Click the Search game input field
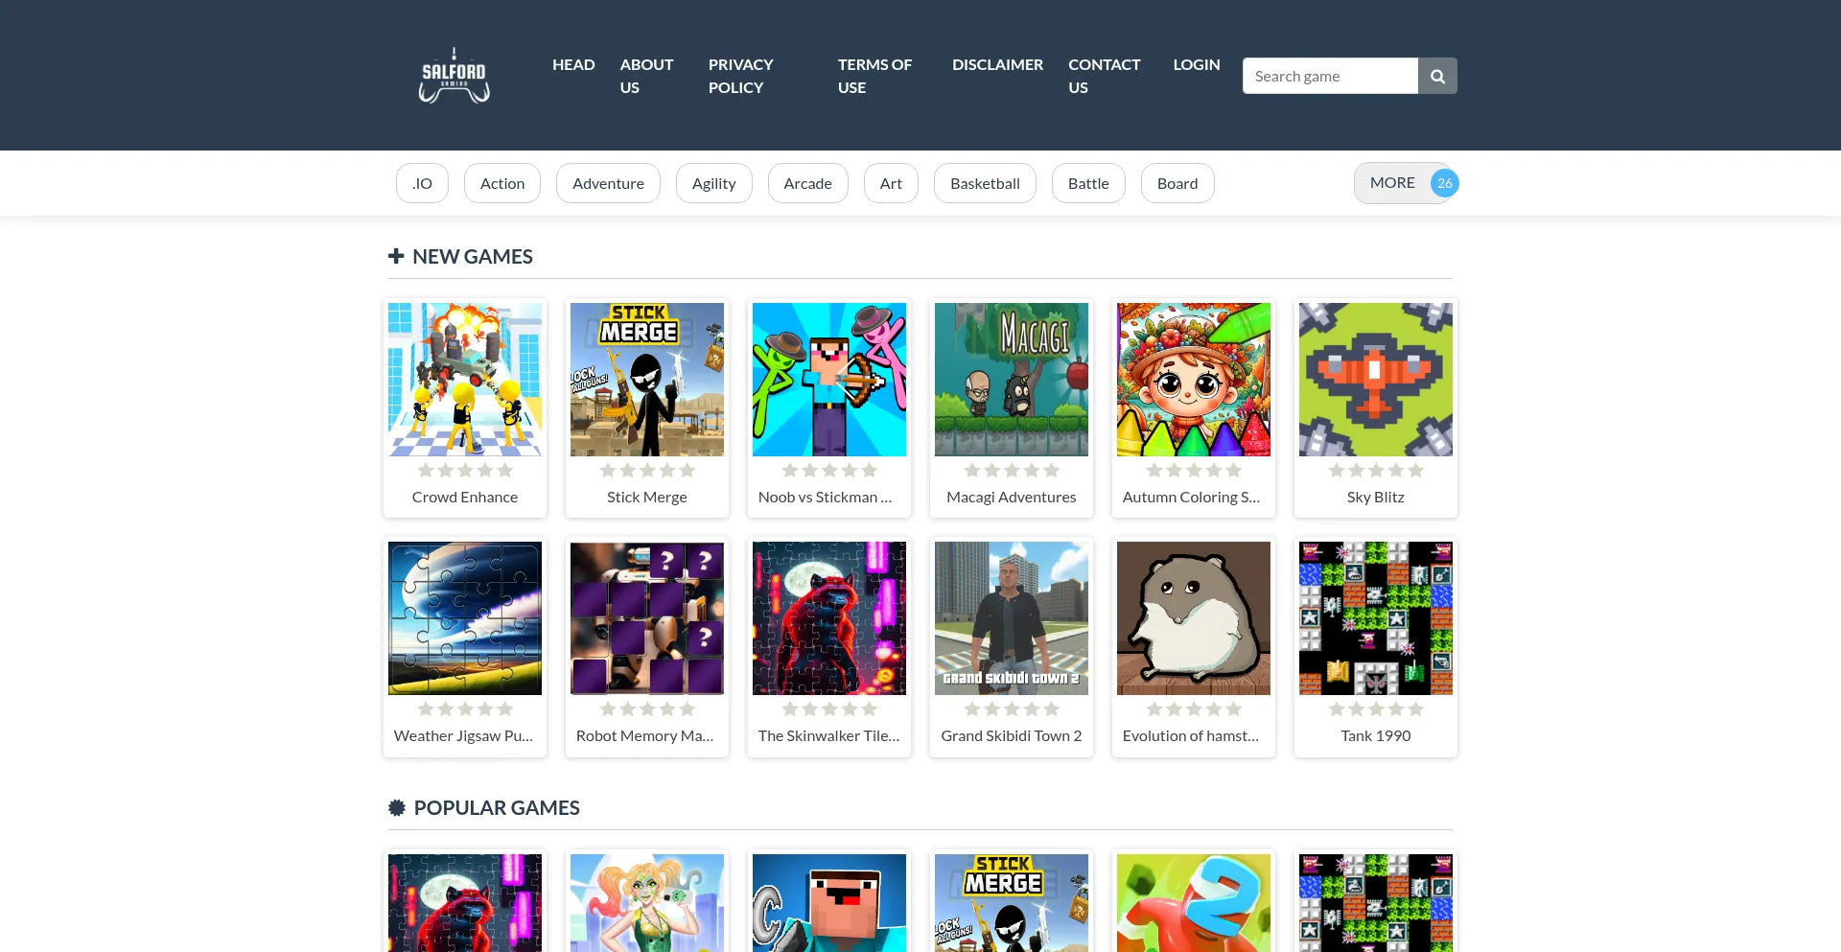The image size is (1841, 952). pos(1330,76)
